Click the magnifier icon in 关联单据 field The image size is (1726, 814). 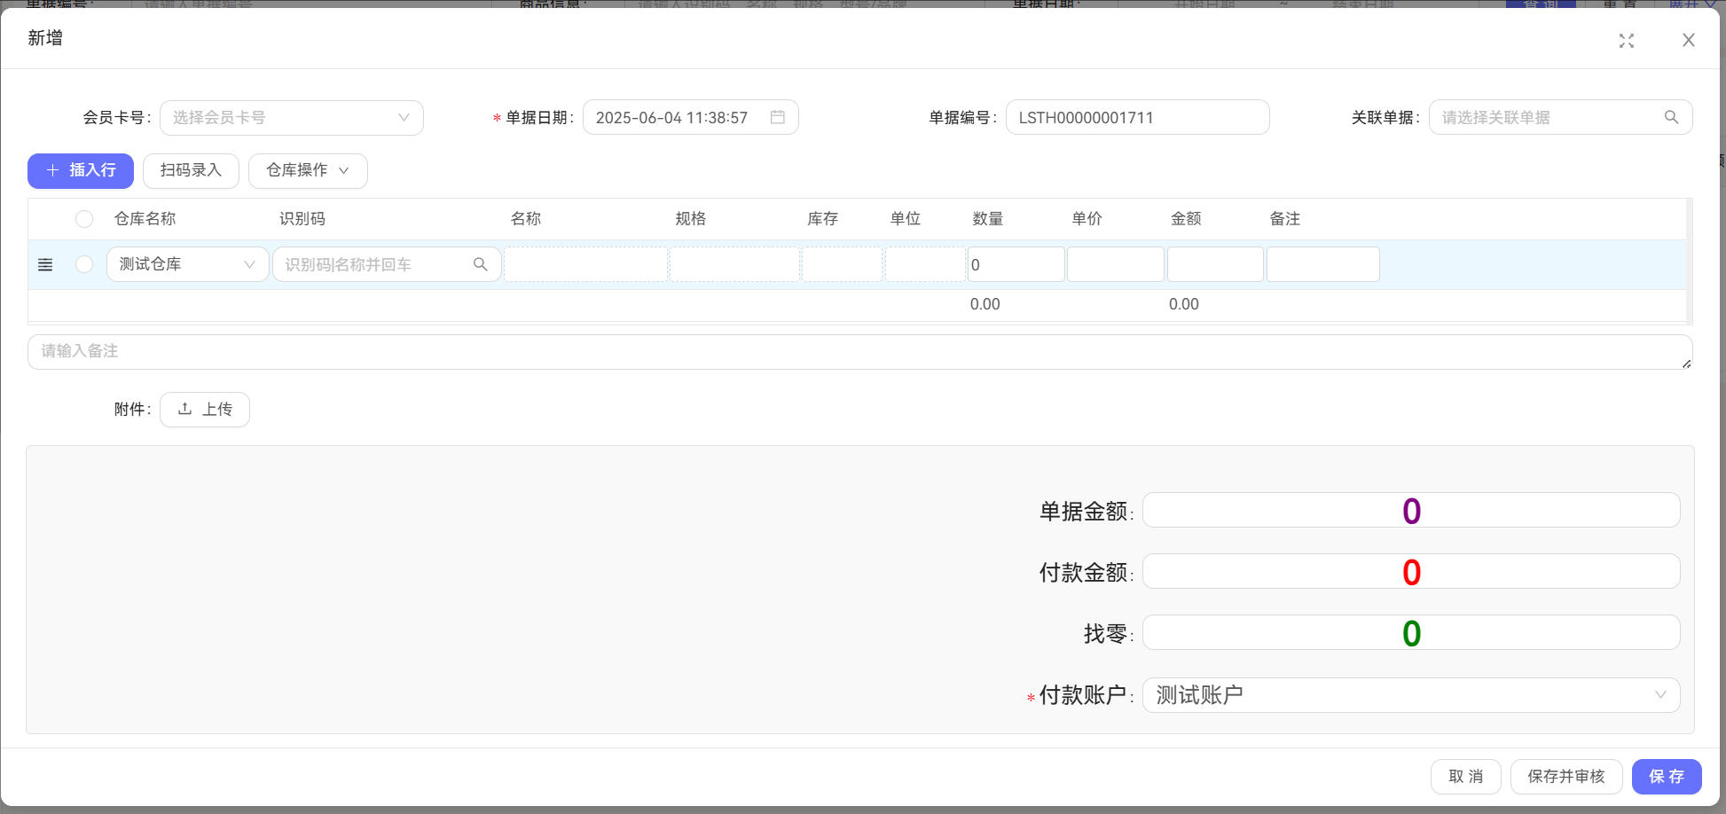tap(1673, 116)
